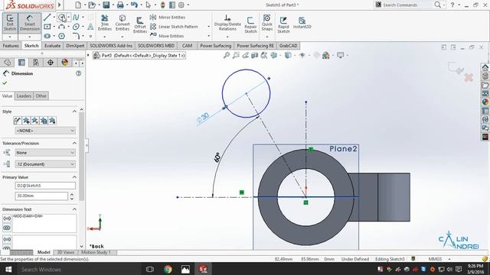The width and height of the screenshot is (490, 275).
Task: Open the PropertyManager tab icon
Action: (x=21, y=63)
